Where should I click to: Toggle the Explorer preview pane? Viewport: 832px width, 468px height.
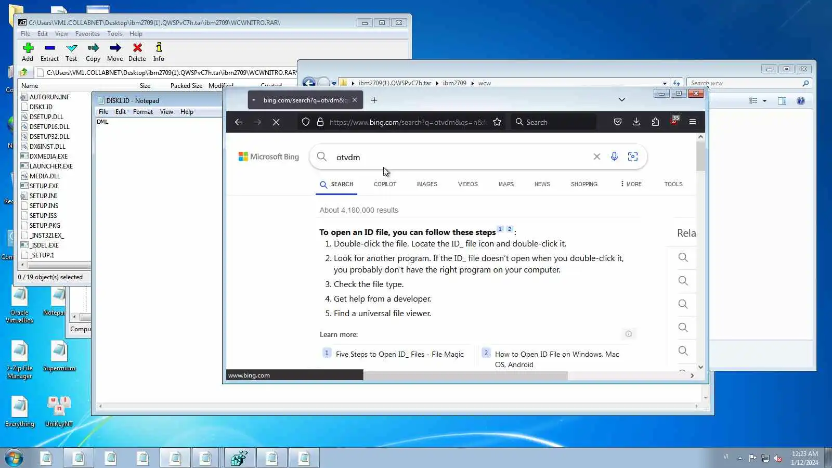click(x=782, y=101)
